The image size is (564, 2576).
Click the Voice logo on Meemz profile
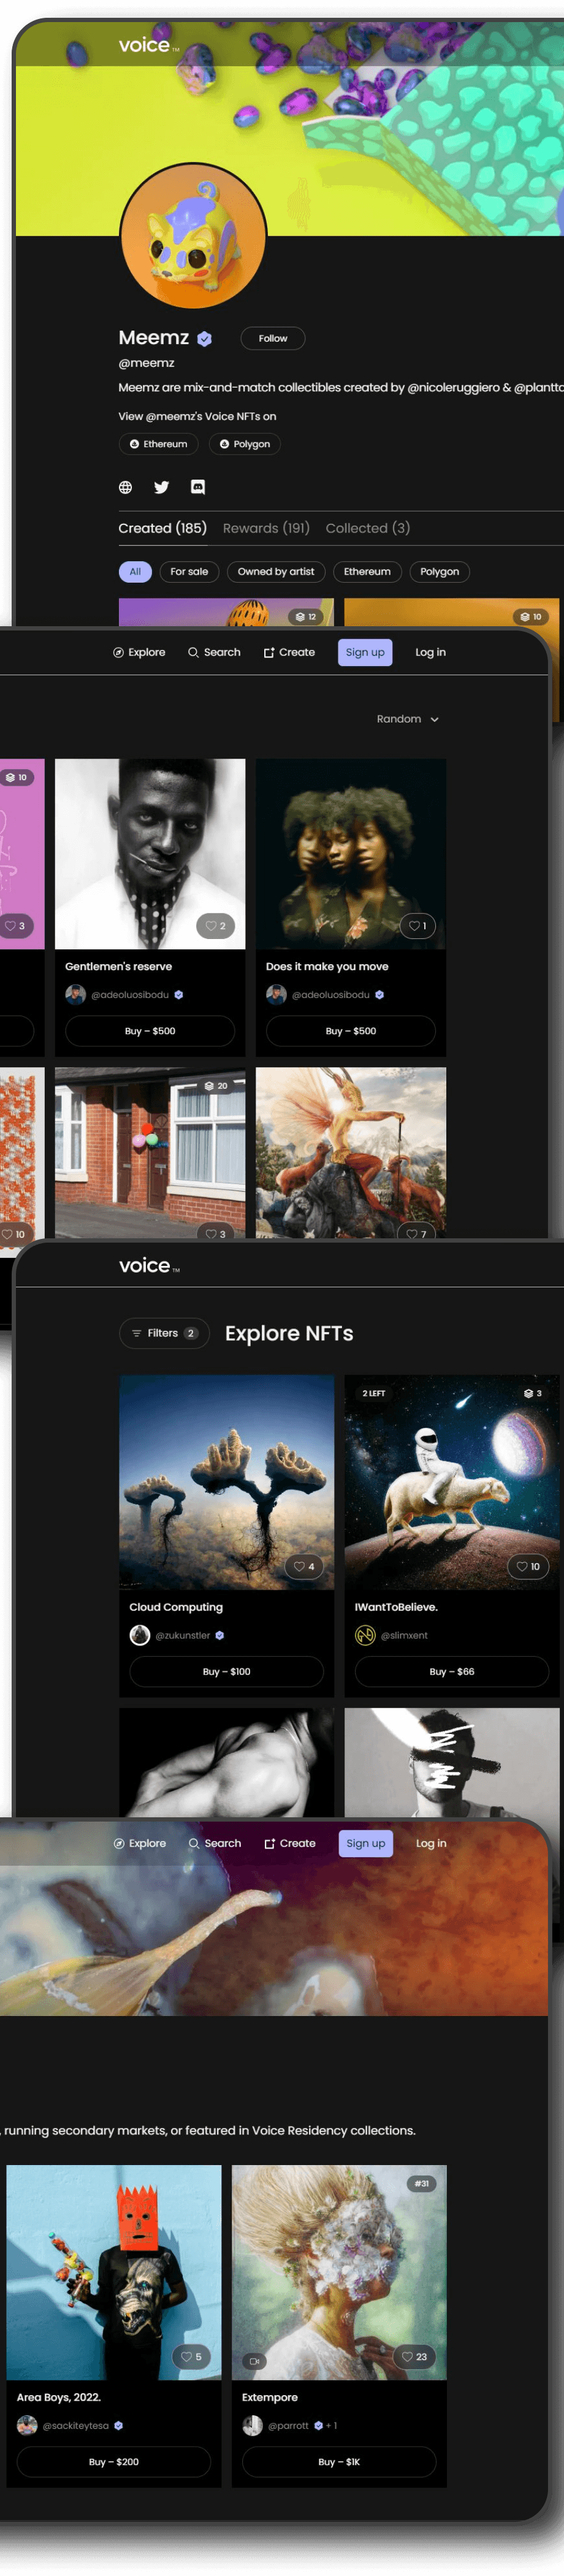point(148,45)
